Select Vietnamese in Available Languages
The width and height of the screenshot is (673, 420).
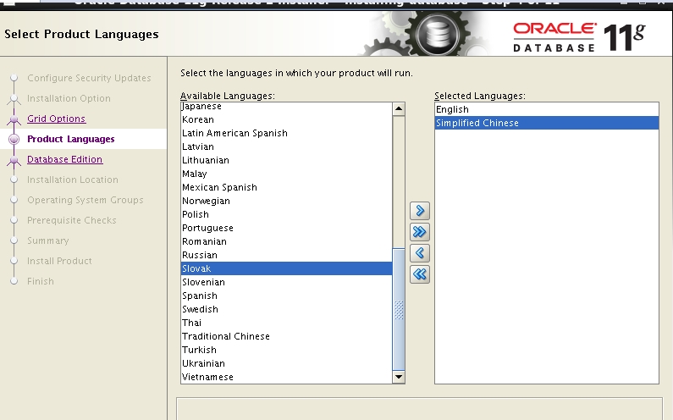[286, 377]
